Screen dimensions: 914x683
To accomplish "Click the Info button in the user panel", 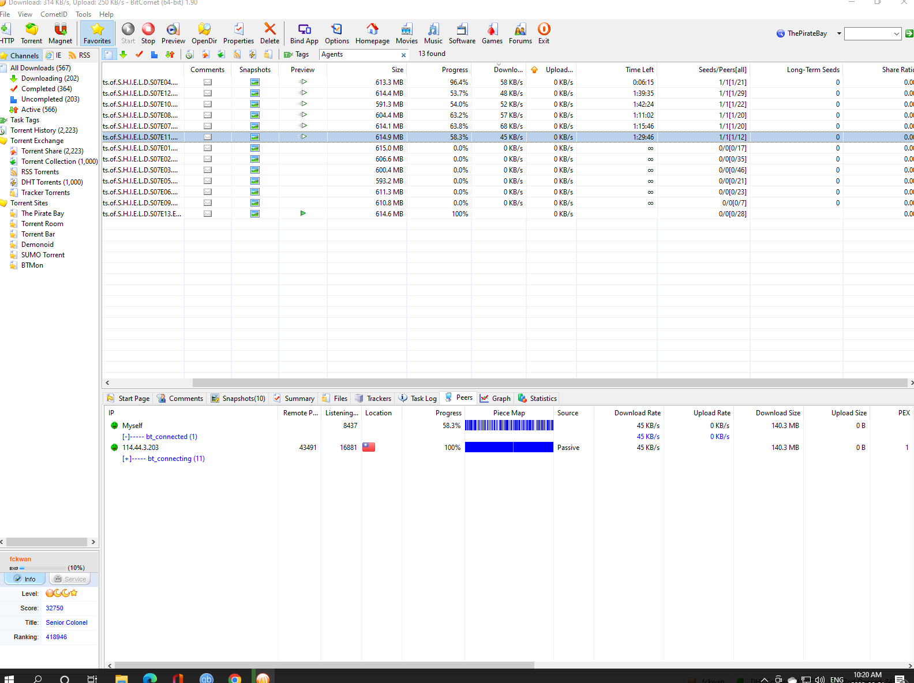I will [x=25, y=579].
